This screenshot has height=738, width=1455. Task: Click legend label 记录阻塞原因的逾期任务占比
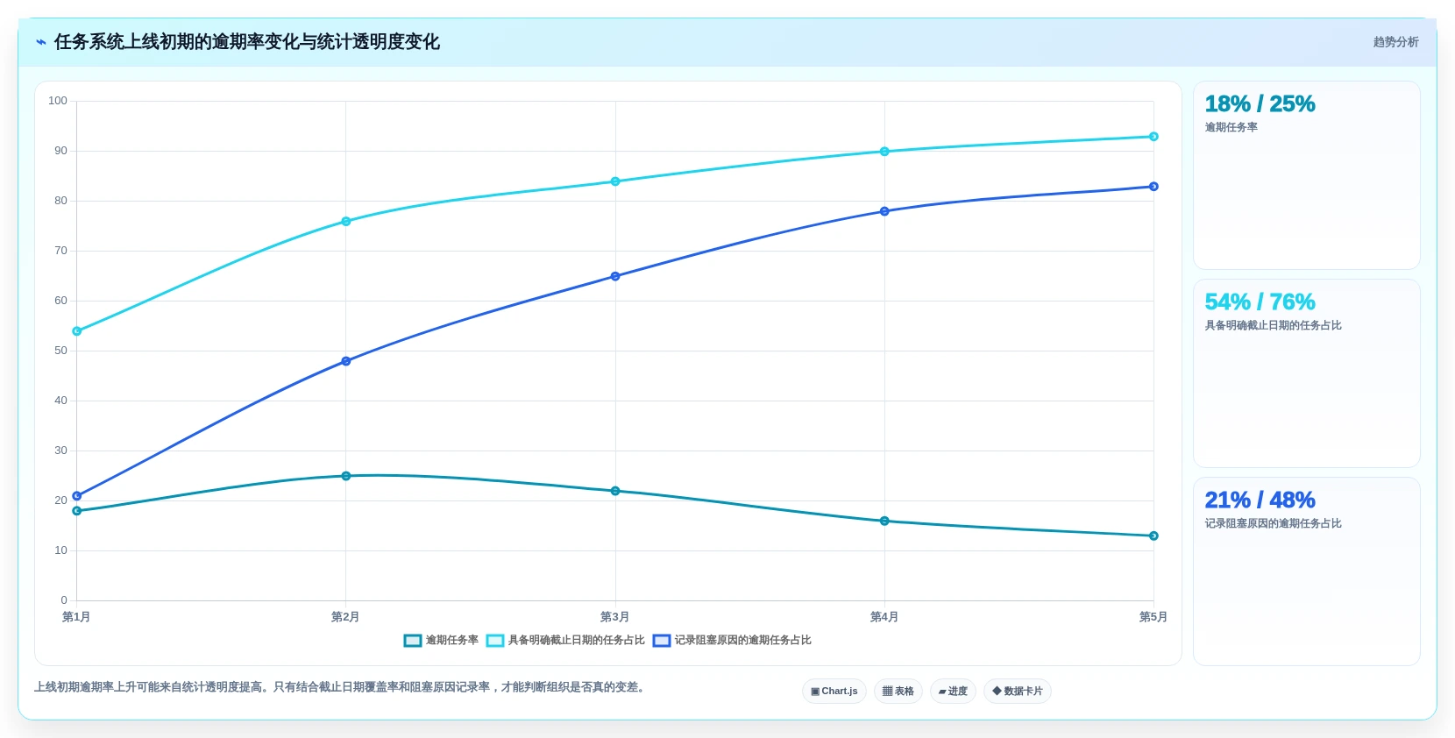click(x=743, y=641)
